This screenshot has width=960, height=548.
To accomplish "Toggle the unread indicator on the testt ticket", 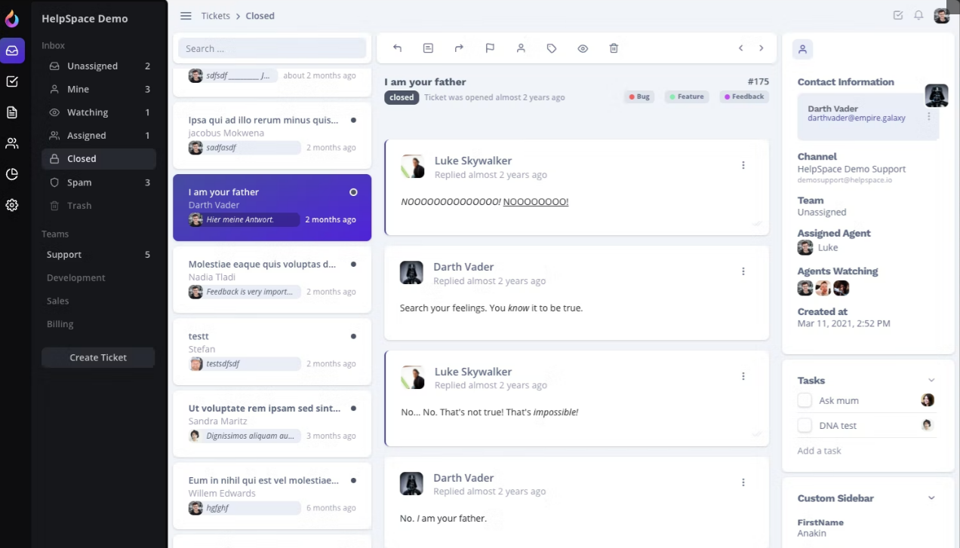I will [x=353, y=336].
